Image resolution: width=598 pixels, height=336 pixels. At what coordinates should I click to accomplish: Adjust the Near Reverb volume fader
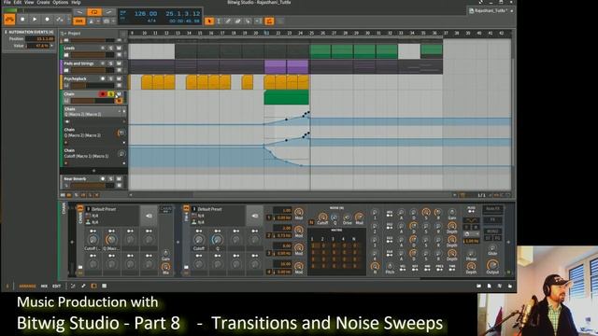tap(93, 186)
